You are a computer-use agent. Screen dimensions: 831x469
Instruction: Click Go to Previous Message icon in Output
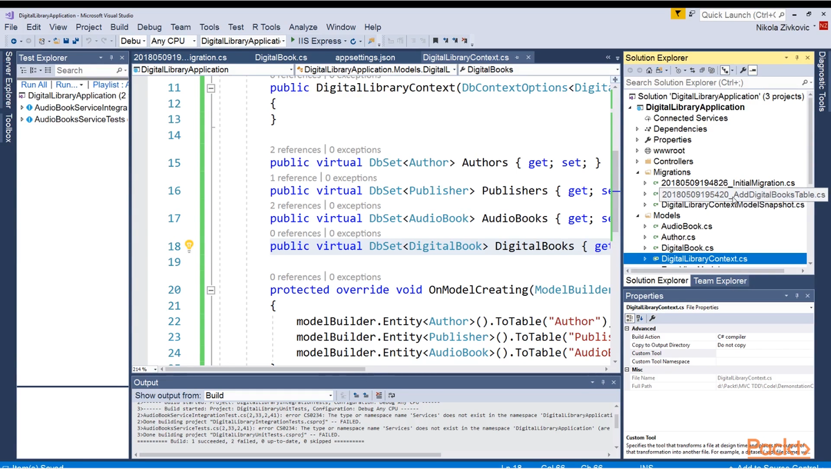tap(357, 396)
